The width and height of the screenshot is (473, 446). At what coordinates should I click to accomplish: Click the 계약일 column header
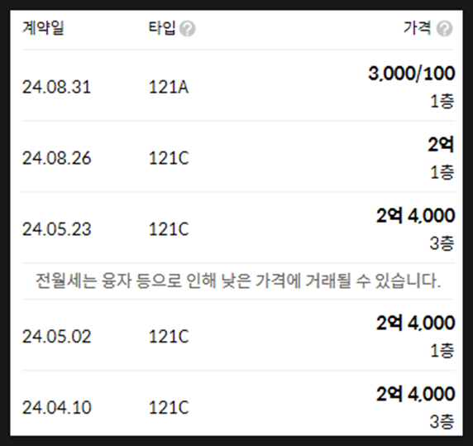pos(43,28)
